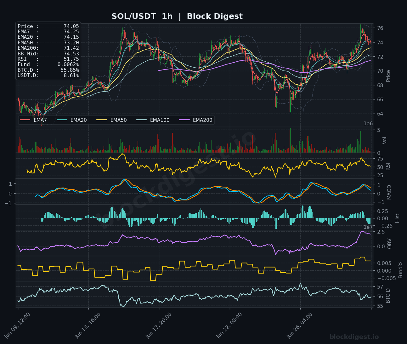Click the Jun 17, 20:00 date tick

(159, 325)
